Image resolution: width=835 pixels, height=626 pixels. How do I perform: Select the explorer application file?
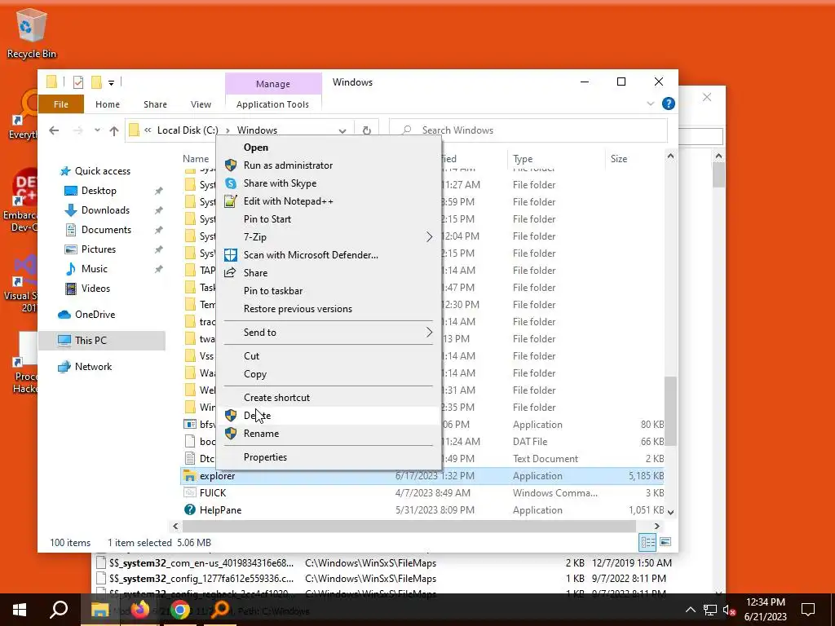[x=217, y=476]
